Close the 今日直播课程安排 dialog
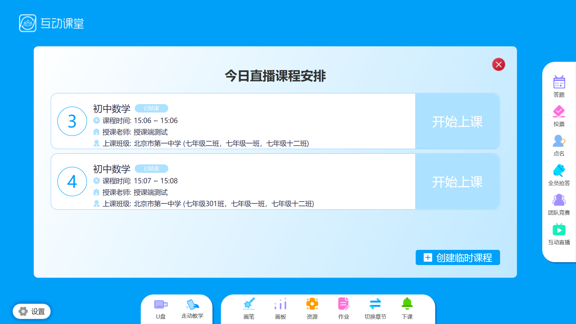The image size is (576, 324). point(499,64)
